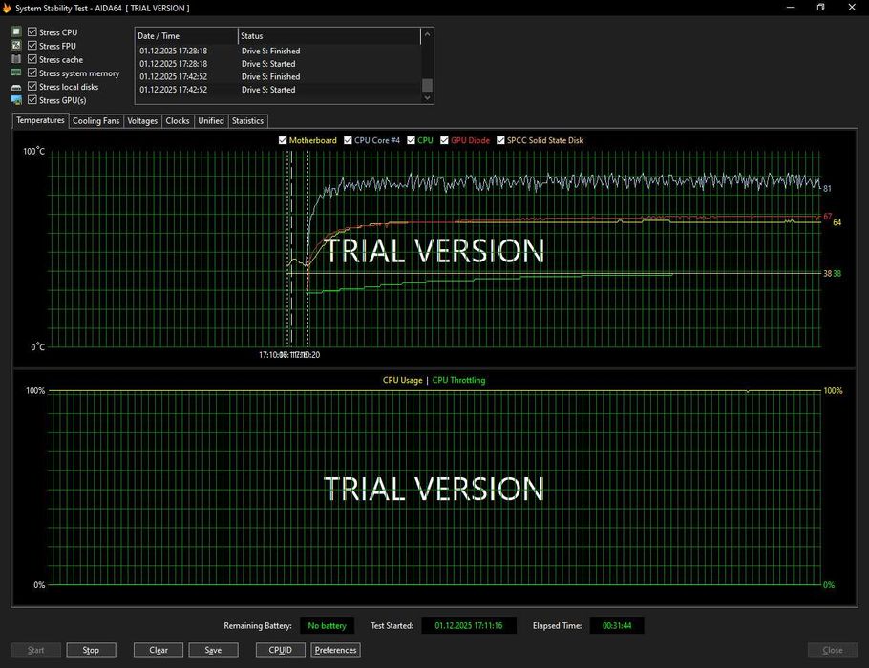The image size is (869, 668).
Task: Click the Test Started value 01.12.2025 17:11:16
Action: pyautogui.click(x=469, y=625)
